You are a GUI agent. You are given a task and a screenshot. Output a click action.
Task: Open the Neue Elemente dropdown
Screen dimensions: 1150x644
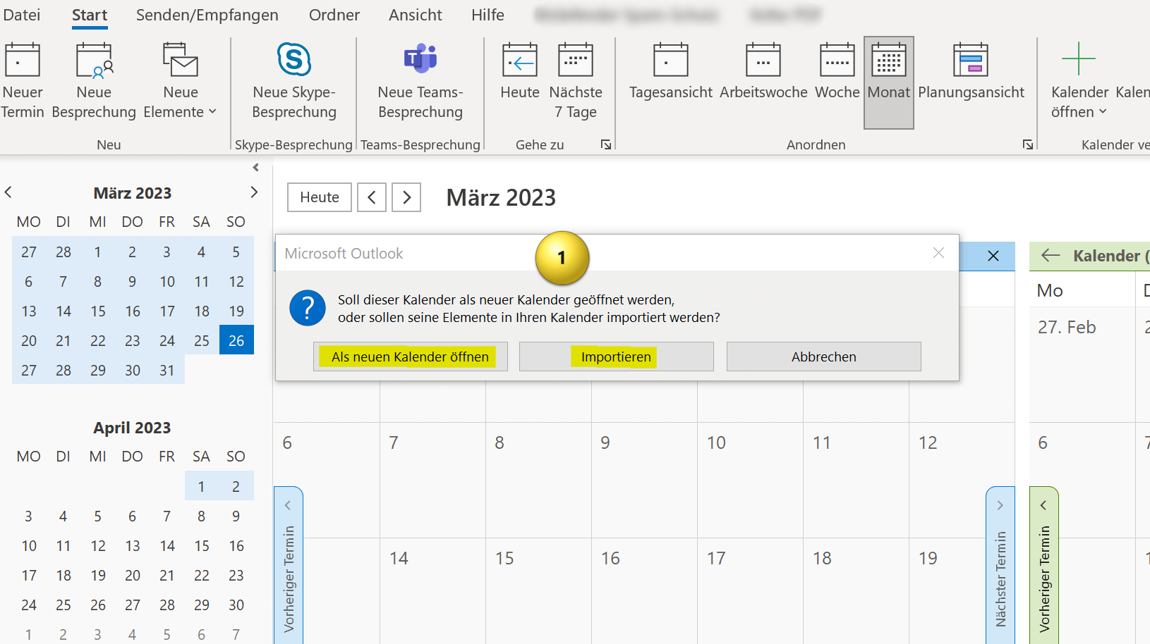(180, 81)
